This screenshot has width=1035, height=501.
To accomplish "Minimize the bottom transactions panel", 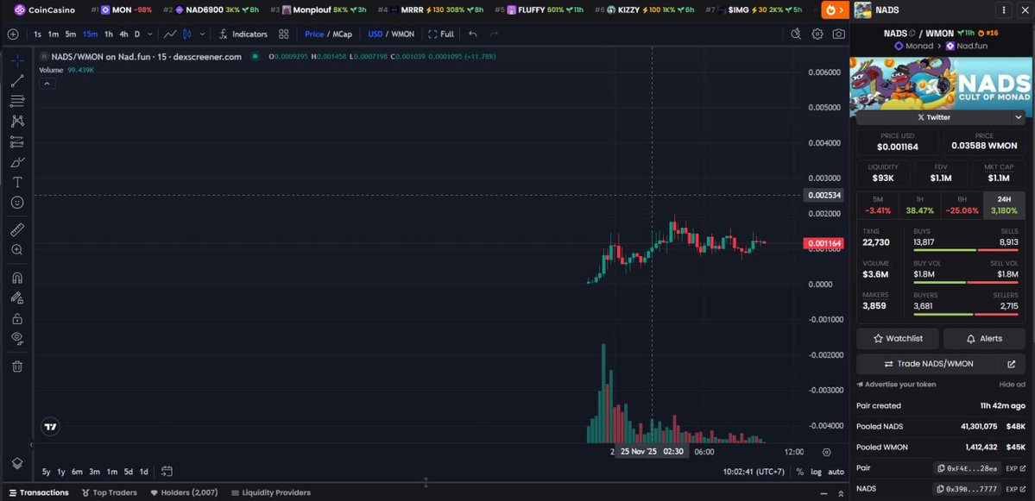I will [x=824, y=493].
